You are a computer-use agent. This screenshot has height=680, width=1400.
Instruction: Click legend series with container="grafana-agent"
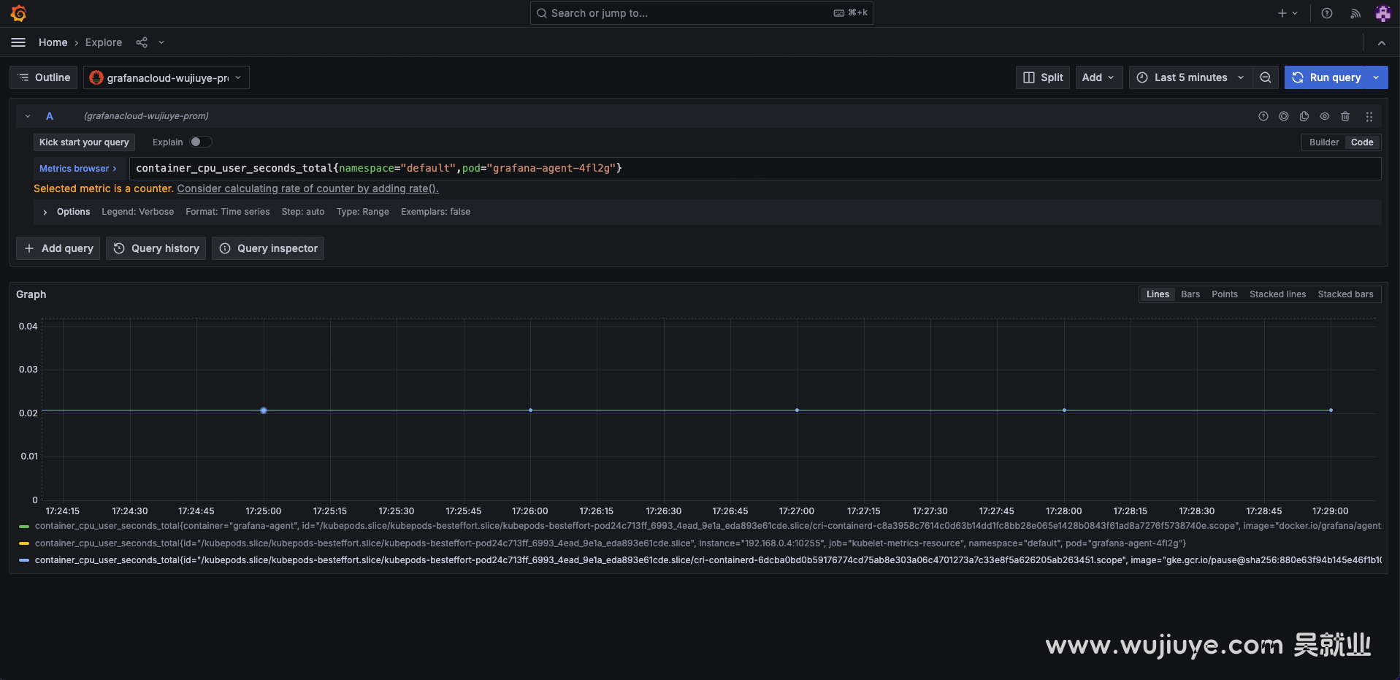point(708,526)
